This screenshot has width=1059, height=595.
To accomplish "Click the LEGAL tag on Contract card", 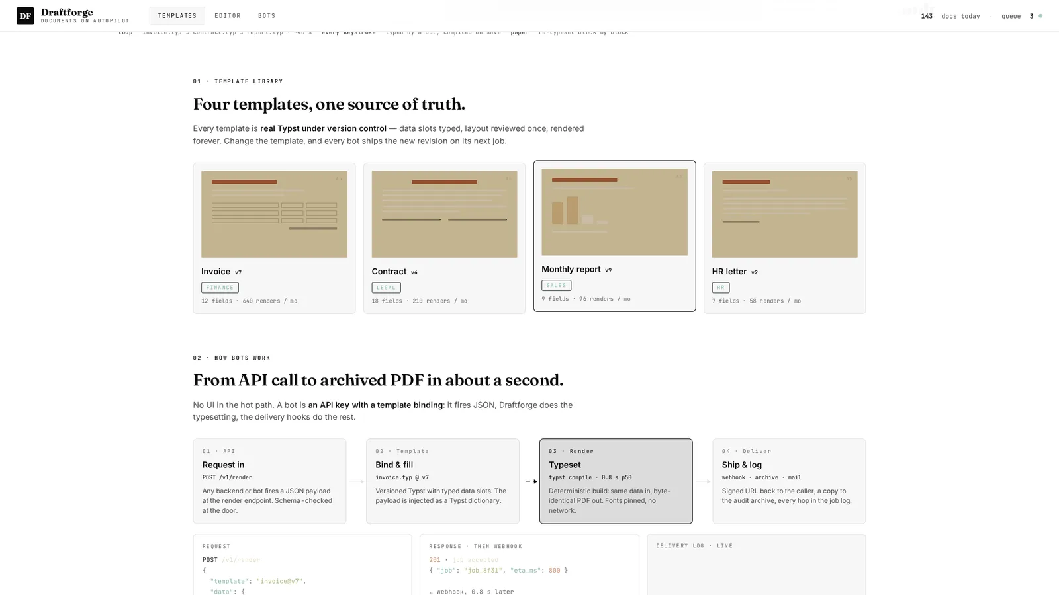I will point(386,288).
